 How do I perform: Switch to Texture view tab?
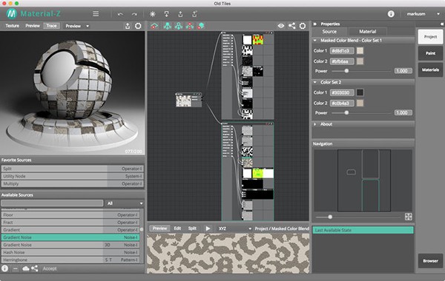click(12, 26)
